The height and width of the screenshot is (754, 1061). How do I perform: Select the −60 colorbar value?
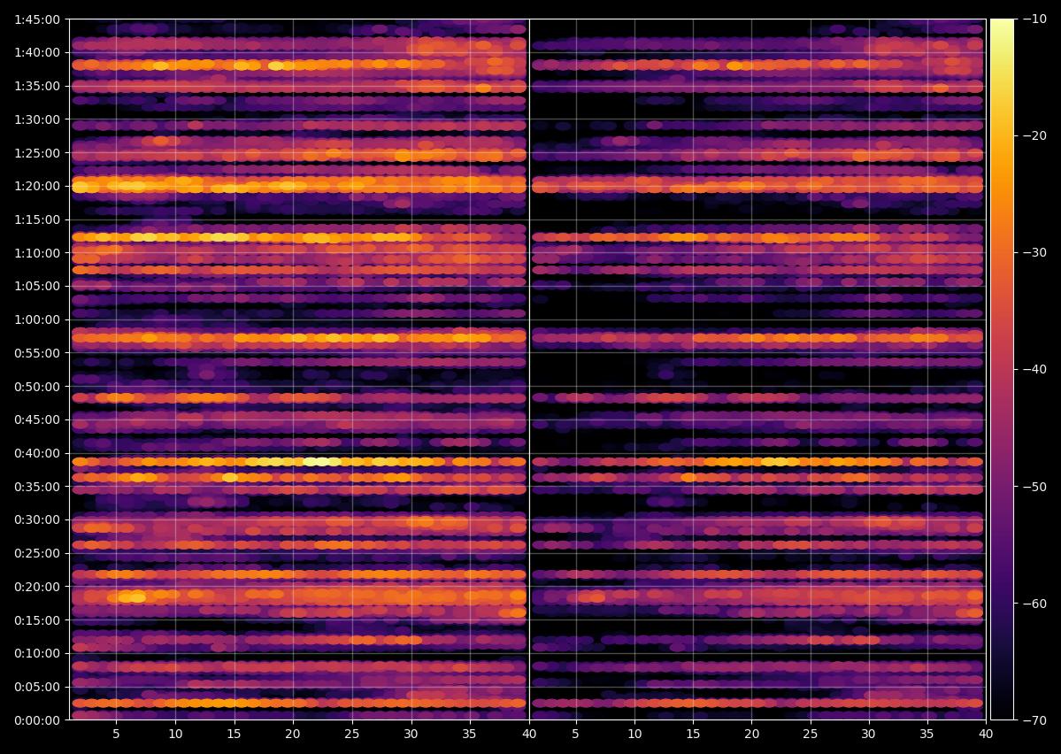pos(1034,604)
